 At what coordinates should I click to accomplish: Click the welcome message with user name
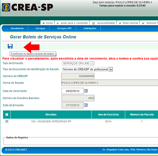click(x=122, y=2)
